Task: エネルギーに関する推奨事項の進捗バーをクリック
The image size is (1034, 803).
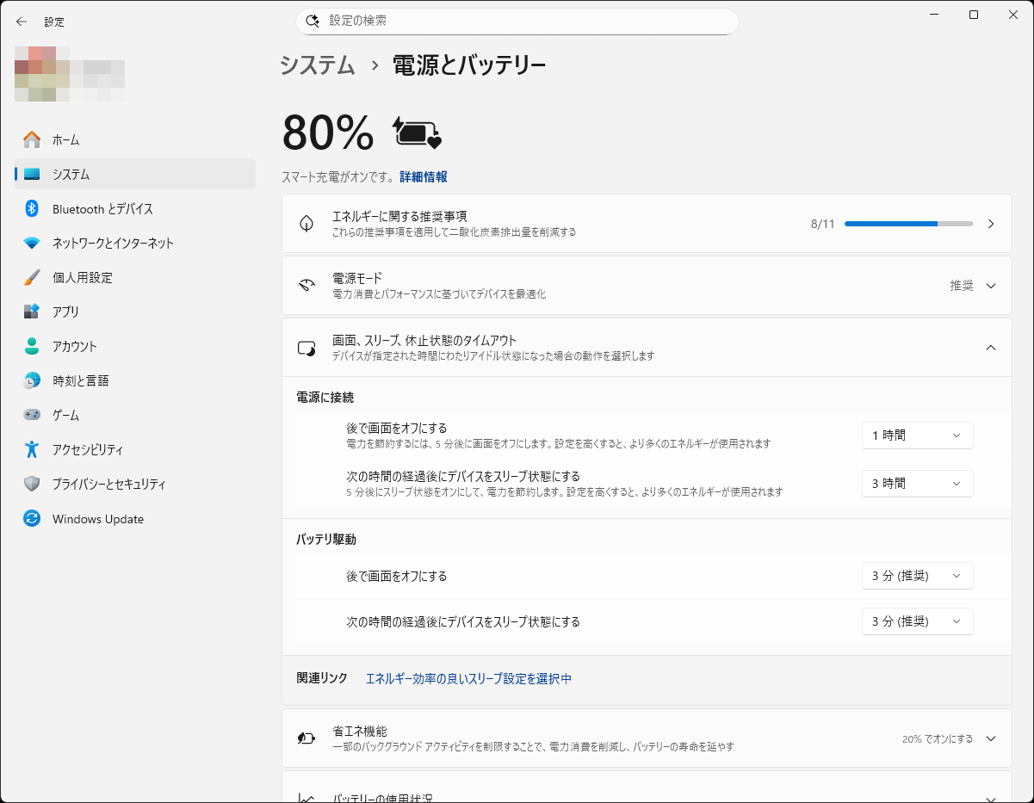Action: (x=909, y=224)
